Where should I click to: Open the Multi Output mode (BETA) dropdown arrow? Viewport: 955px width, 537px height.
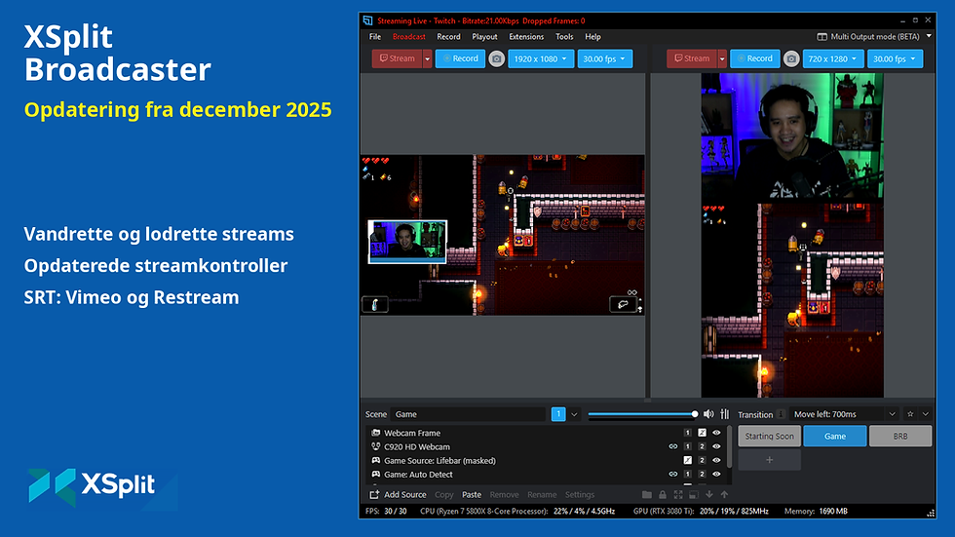[x=929, y=36]
